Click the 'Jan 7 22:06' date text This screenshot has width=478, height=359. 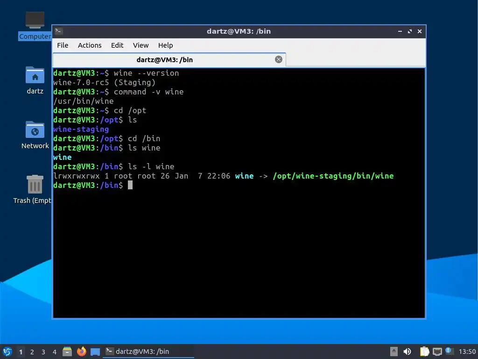203,176
